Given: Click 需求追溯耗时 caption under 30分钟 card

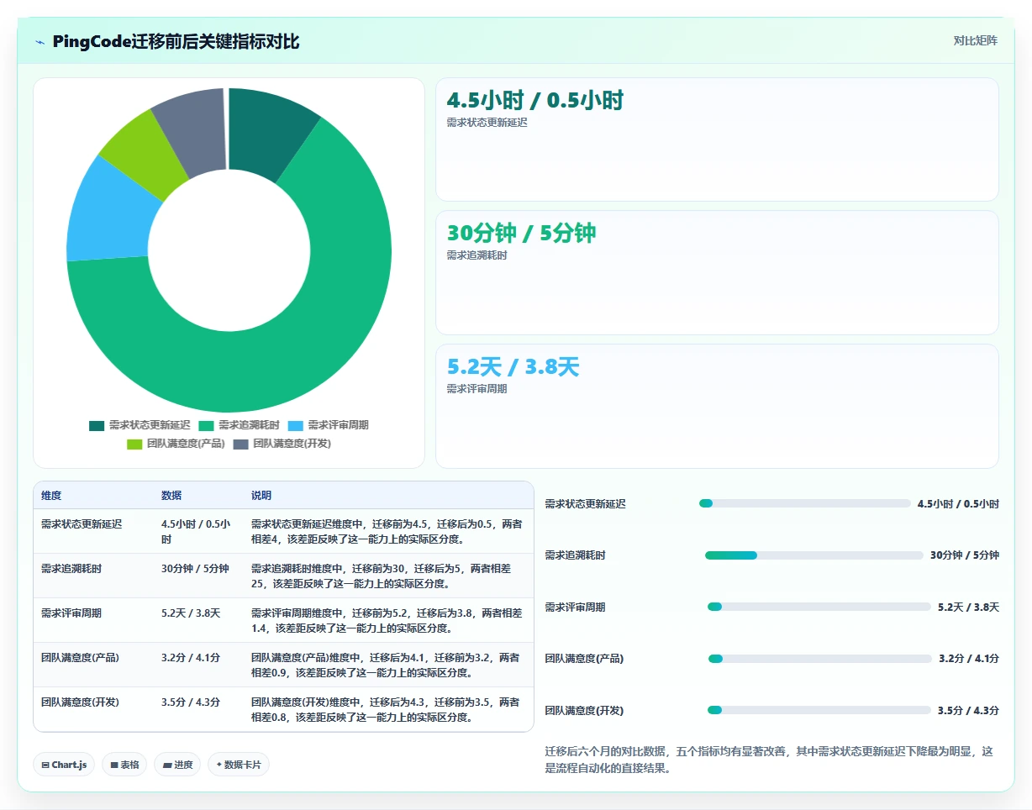Looking at the screenshot, I should (x=477, y=255).
